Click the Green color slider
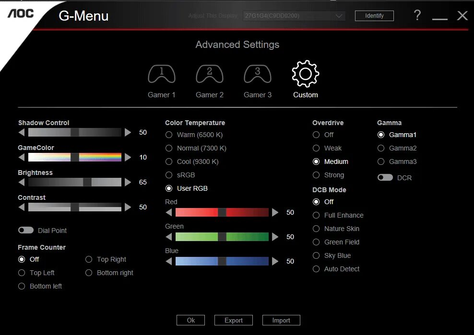This screenshot has width=474, height=335. tap(222, 237)
